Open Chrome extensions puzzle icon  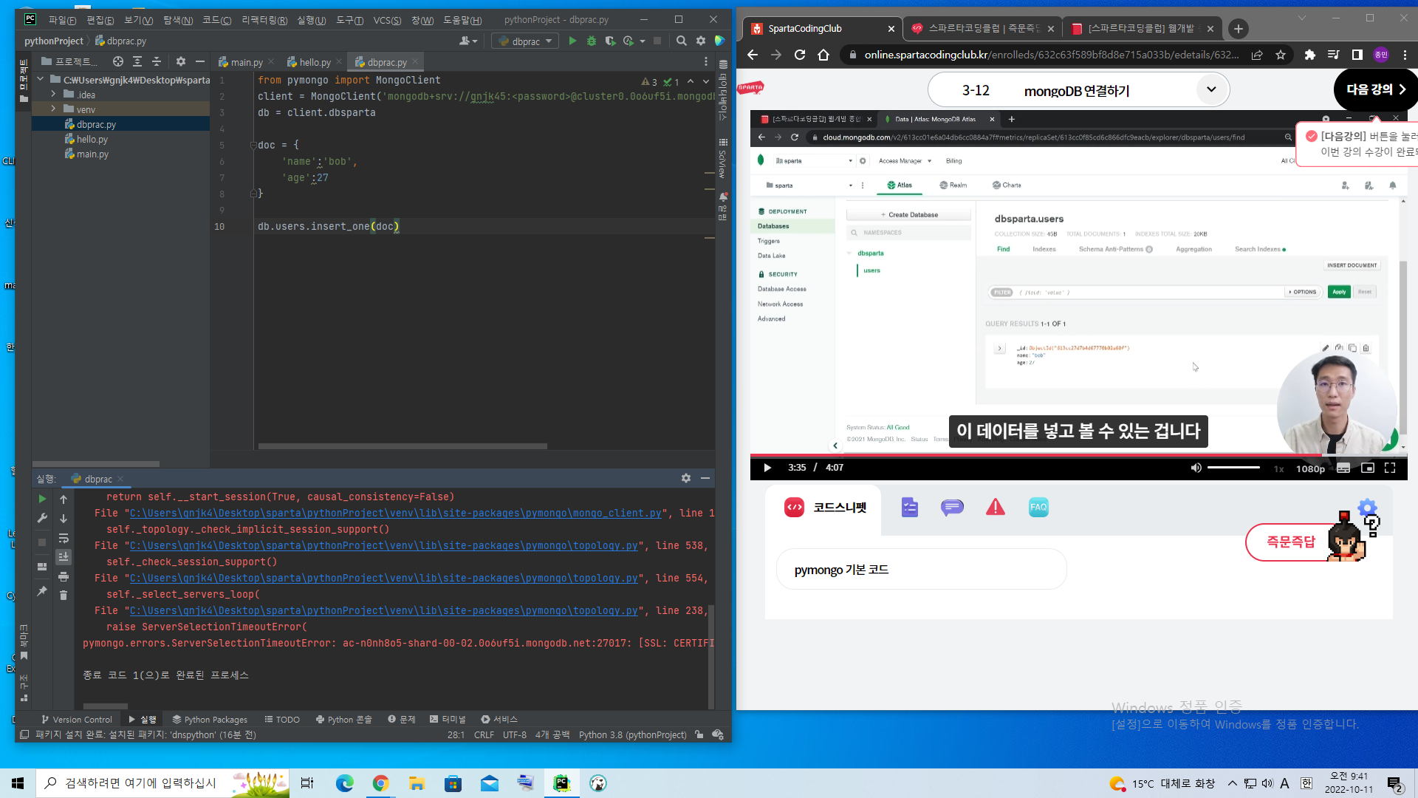[x=1310, y=55]
